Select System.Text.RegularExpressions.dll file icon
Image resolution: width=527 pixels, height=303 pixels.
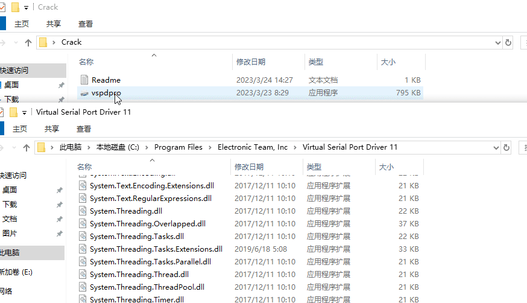(x=83, y=198)
